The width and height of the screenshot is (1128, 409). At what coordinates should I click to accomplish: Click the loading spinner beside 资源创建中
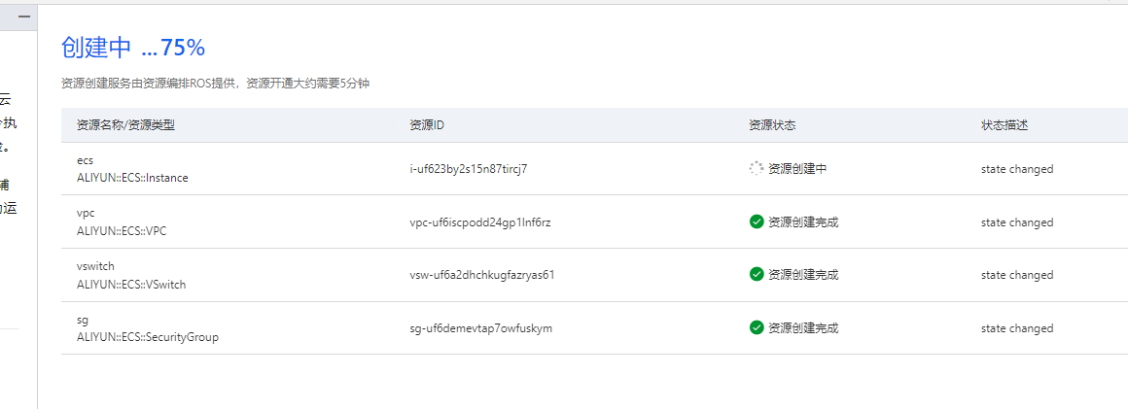tap(757, 169)
